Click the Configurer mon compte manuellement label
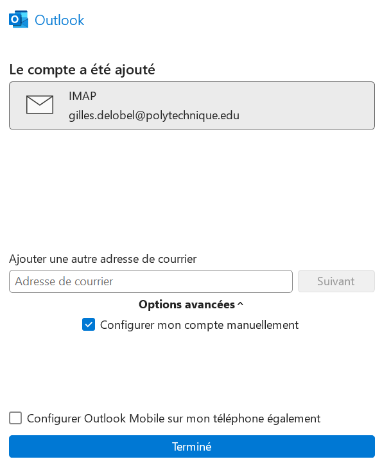 tap(199, 325)
